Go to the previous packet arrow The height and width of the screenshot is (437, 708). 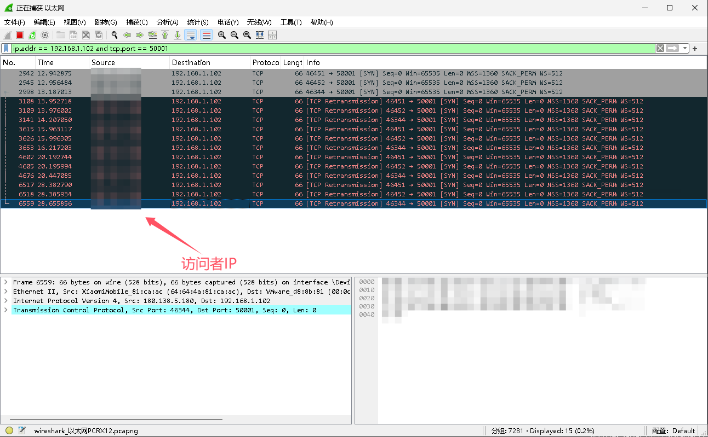coord(127,35)
